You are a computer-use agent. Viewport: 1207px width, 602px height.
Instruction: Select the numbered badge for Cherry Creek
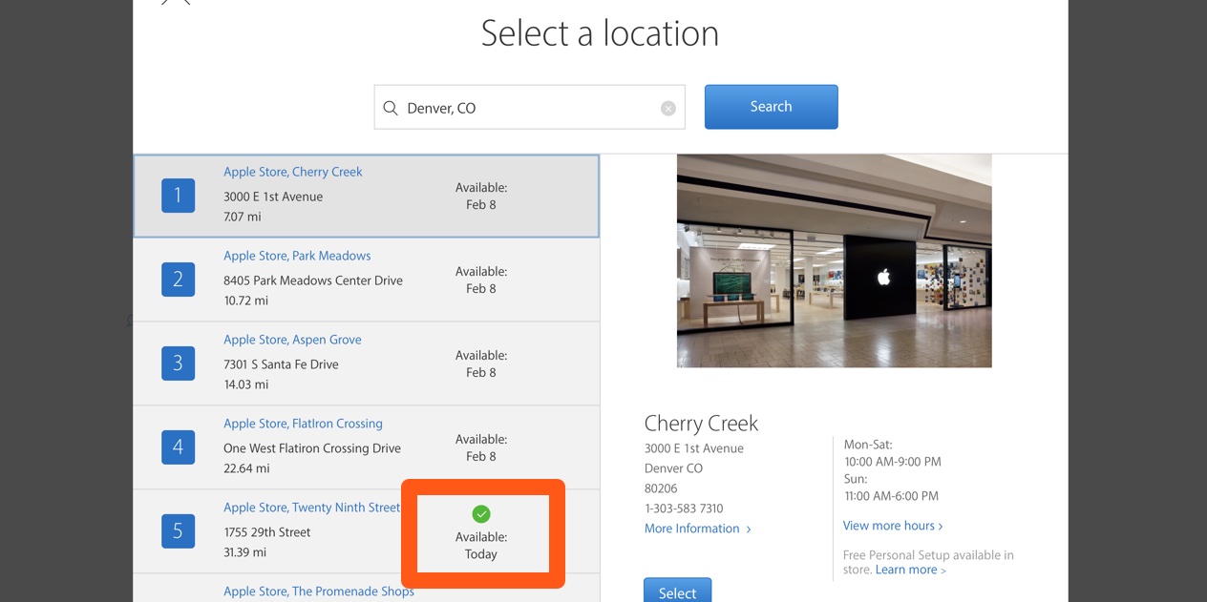tap(178, 195)
